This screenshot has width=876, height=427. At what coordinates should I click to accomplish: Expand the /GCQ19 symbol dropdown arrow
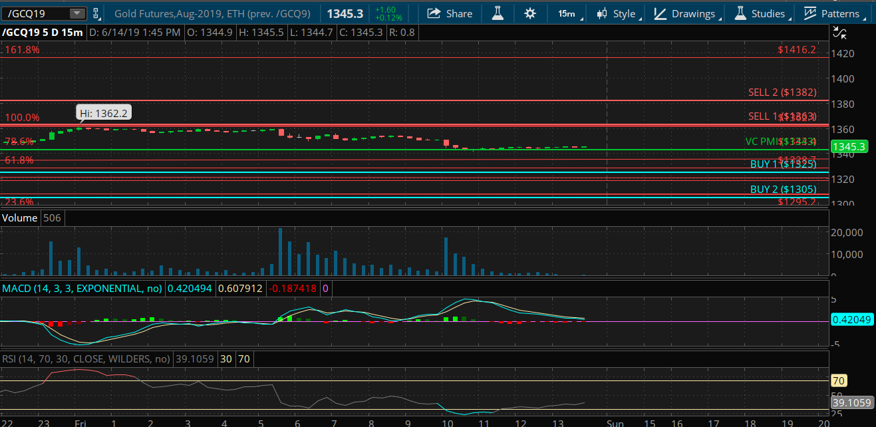coord(77,13)
